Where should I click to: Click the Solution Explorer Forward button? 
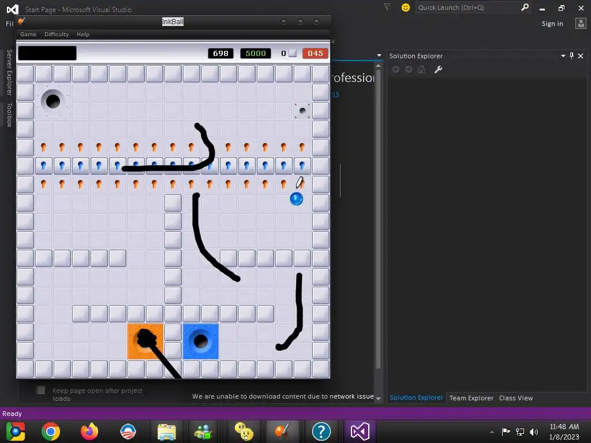(x=409, y=69)
